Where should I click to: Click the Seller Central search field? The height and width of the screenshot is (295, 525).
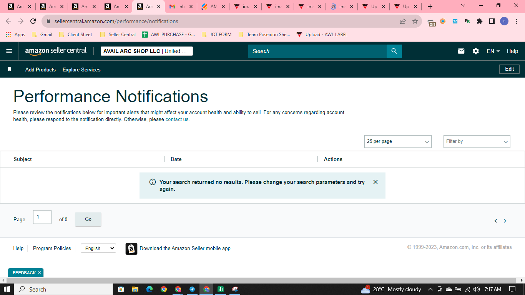(317, 51)
